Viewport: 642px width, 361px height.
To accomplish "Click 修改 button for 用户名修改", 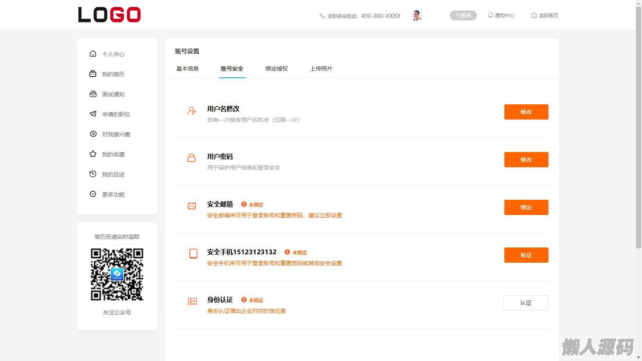I will click(x=526, y=112).
